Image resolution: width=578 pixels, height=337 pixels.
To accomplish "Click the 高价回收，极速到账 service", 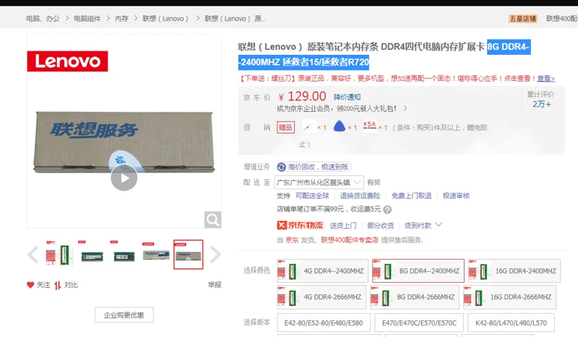I will pos(314,167).
